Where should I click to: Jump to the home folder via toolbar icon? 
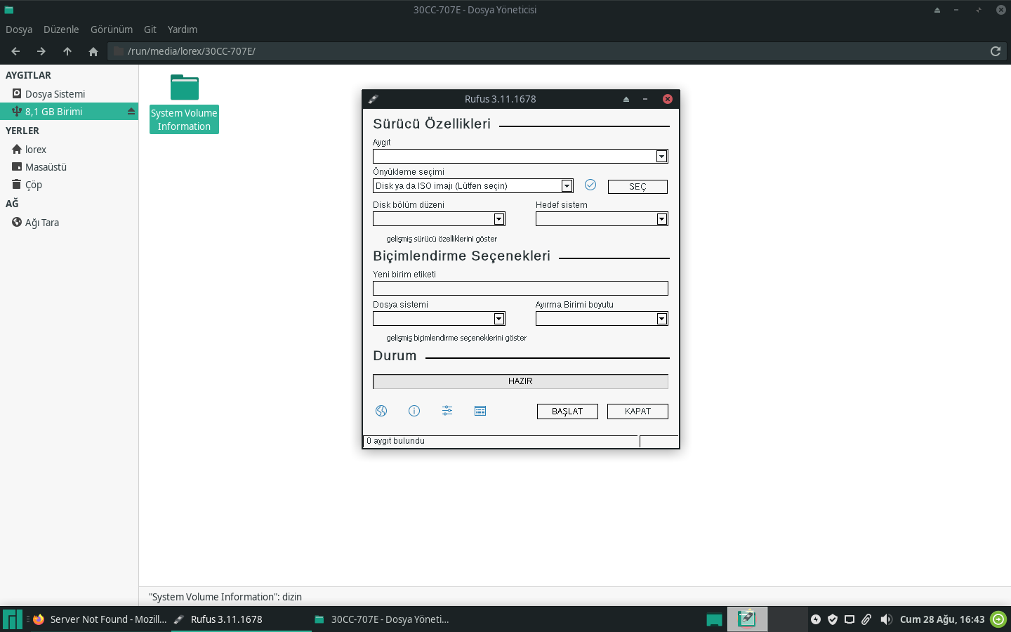(93, 51)
